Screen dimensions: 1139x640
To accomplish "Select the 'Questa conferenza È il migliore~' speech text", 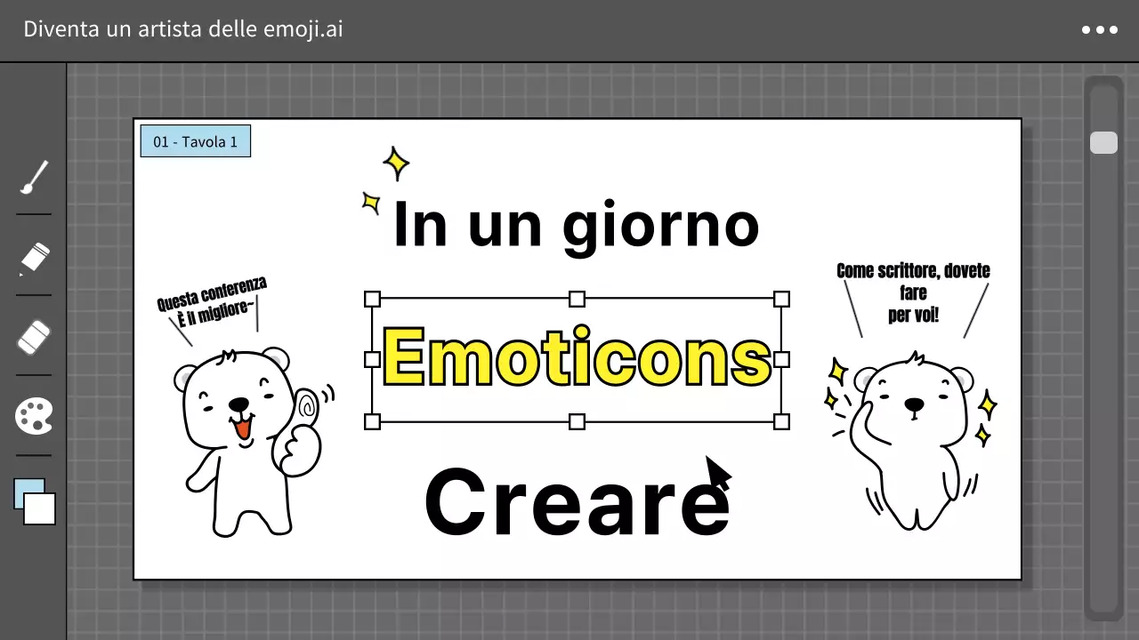I will click(211, 299).
